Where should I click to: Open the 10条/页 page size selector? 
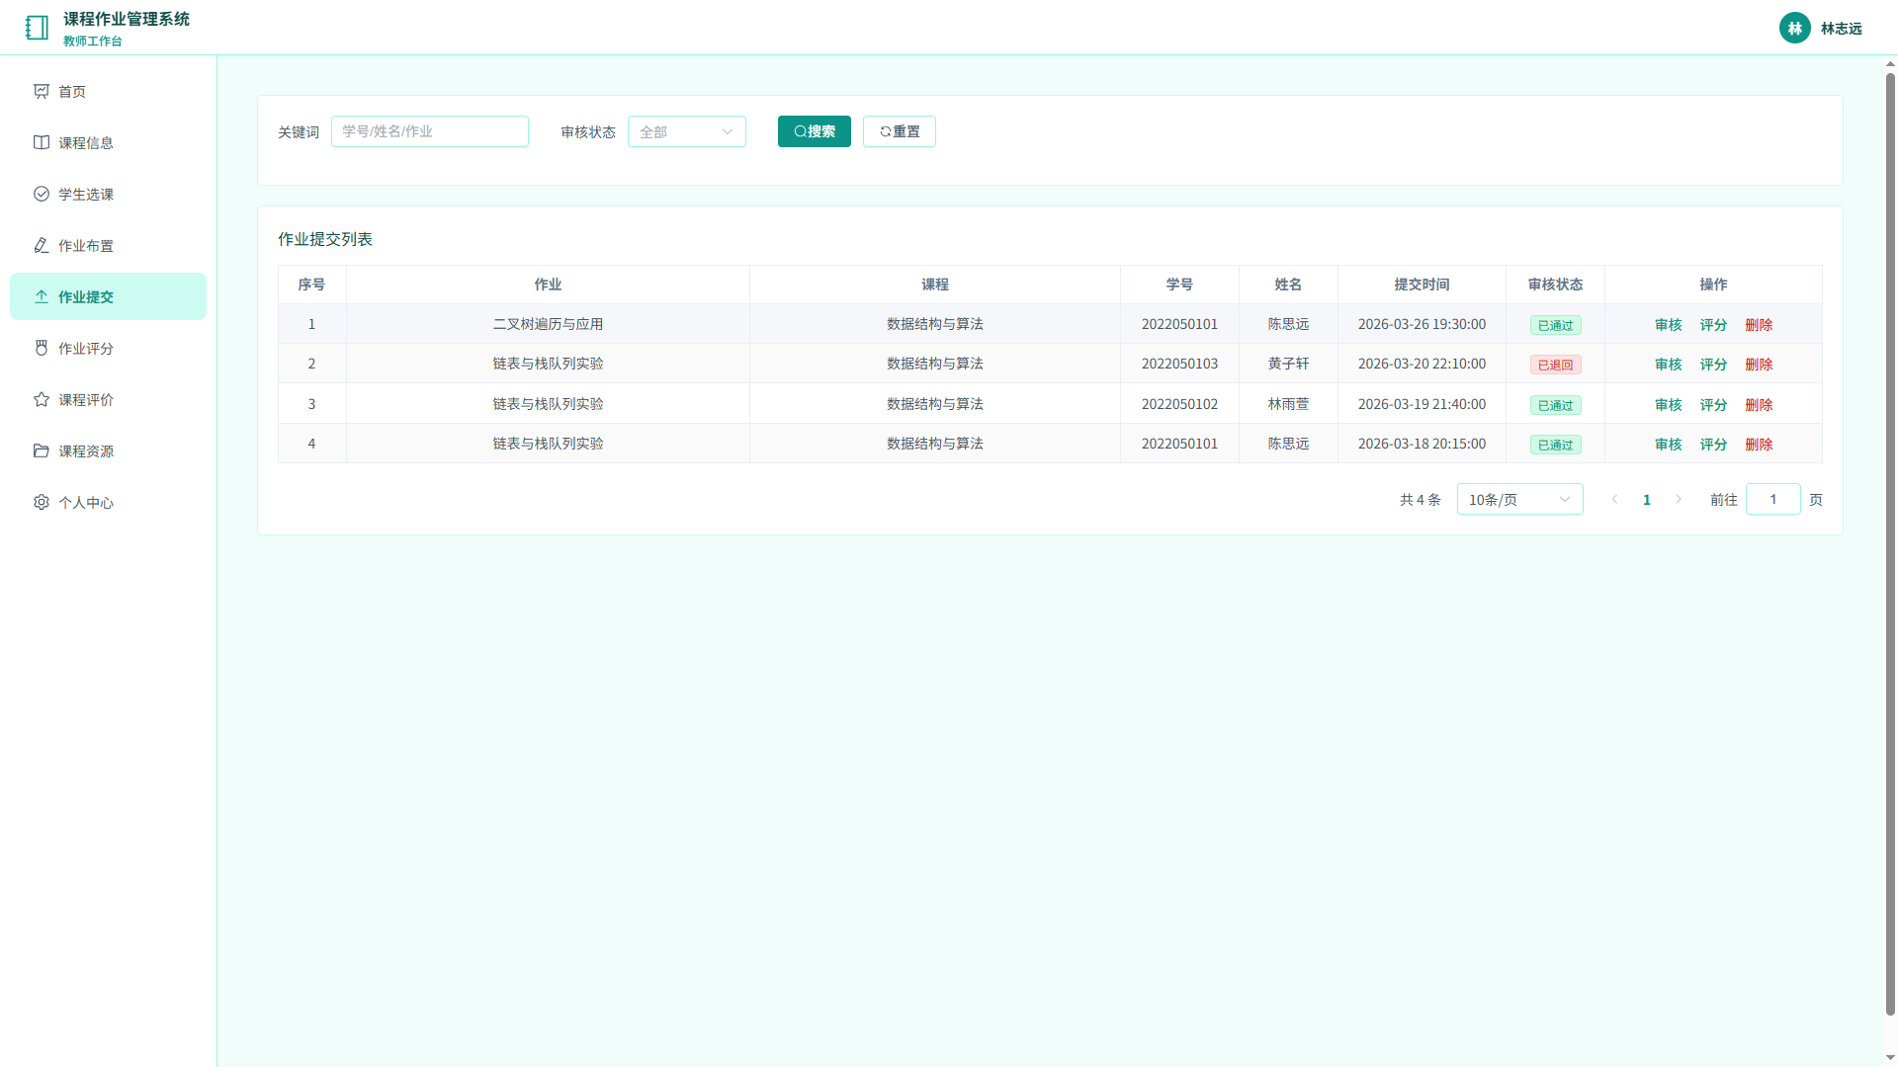[x=1519, y=499]
